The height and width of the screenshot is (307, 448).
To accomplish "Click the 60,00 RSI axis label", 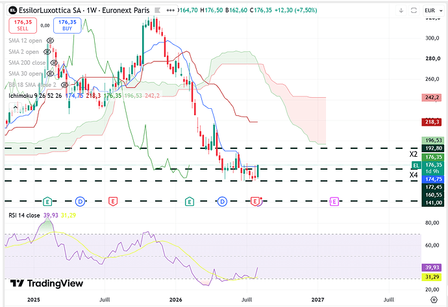I will coord(432,245).
